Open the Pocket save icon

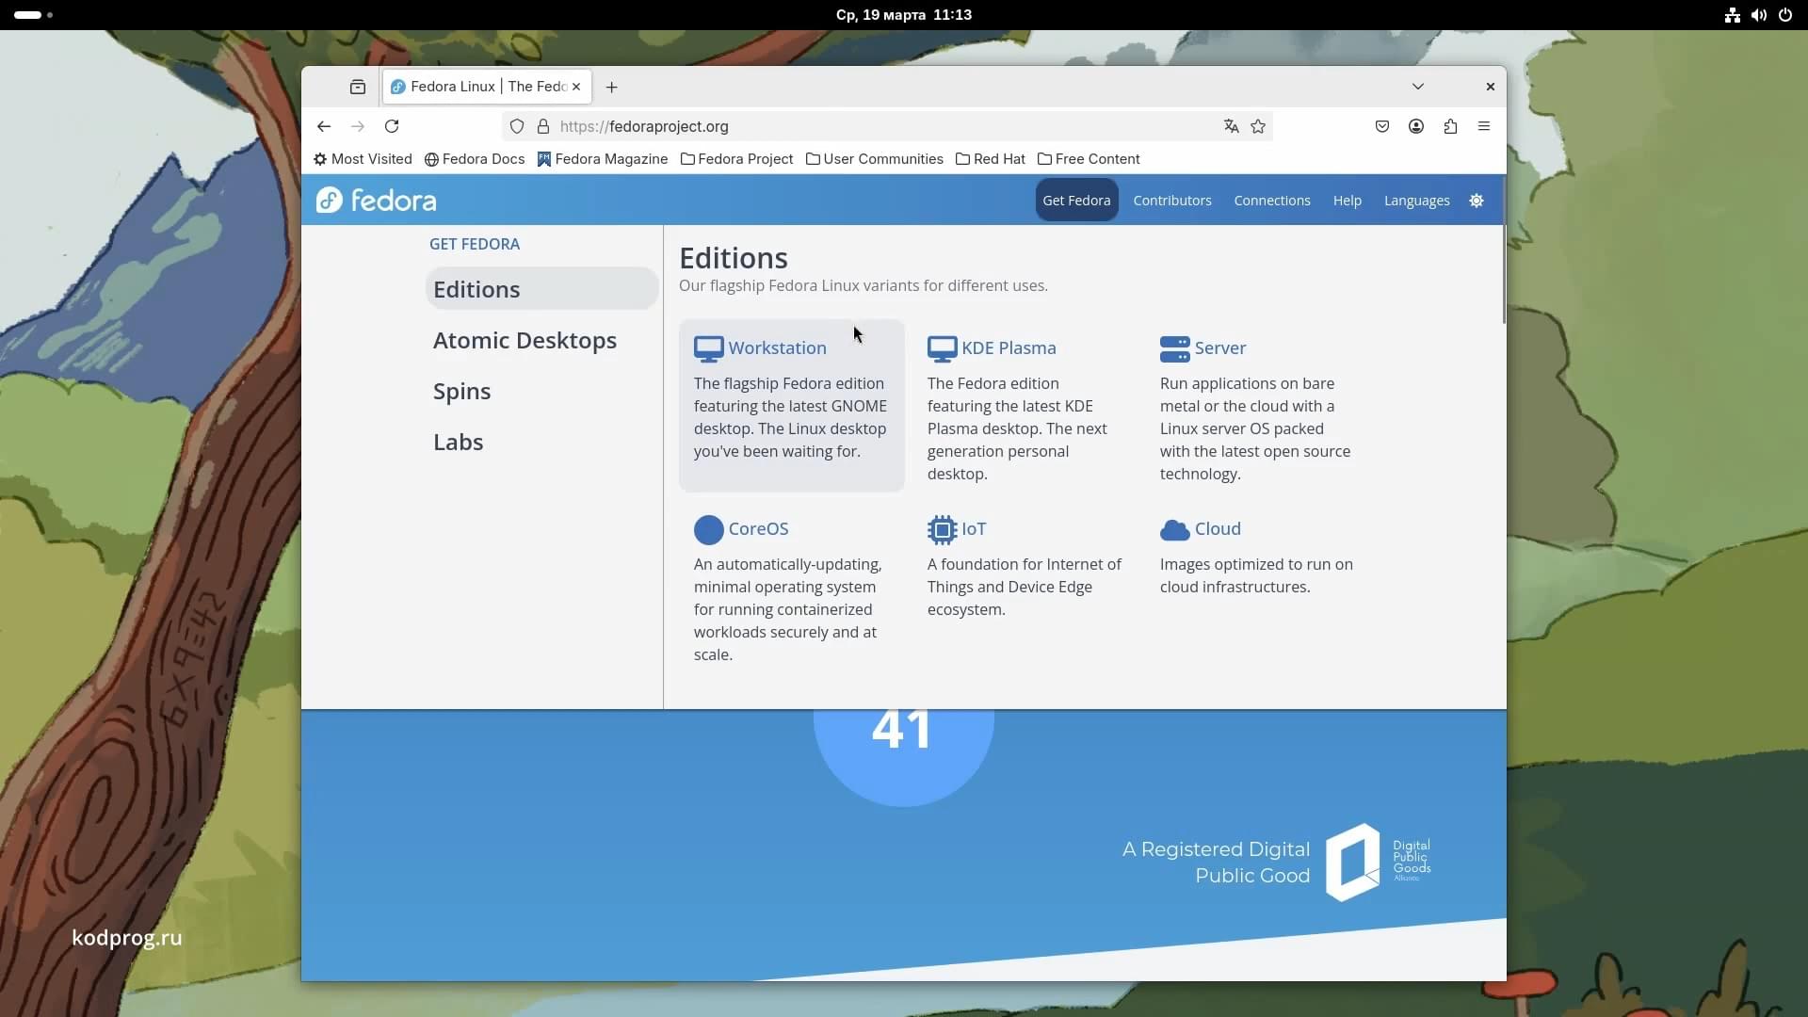(1382, 126)
